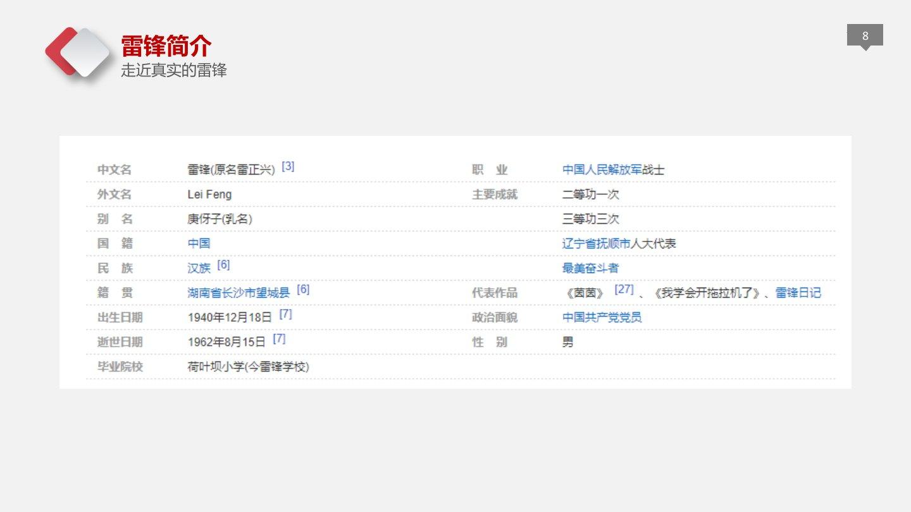Click reference [7] beside the 1940 birth date
The height and width of the screenshot is (512, 911).
click(285, 314)
